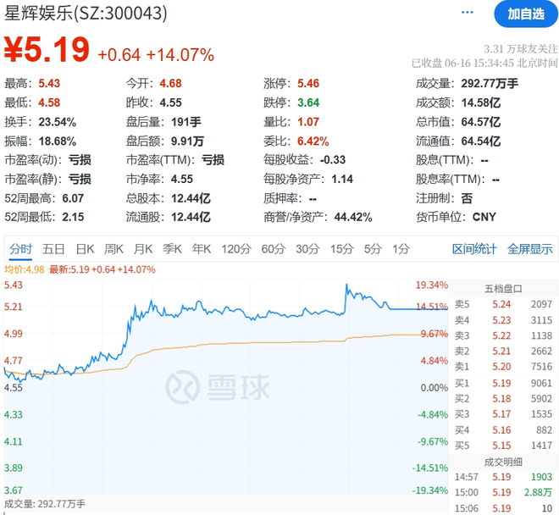Viewport: 559px width, 515px height.
Task: Click the 加自选 button
Action: point(526,14)
